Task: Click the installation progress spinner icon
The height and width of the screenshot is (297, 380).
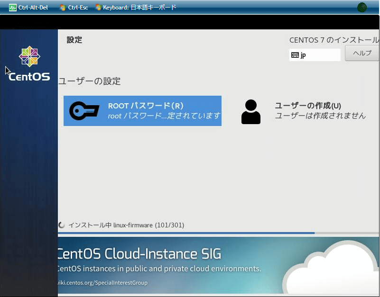Action: [x=62, y=225]
